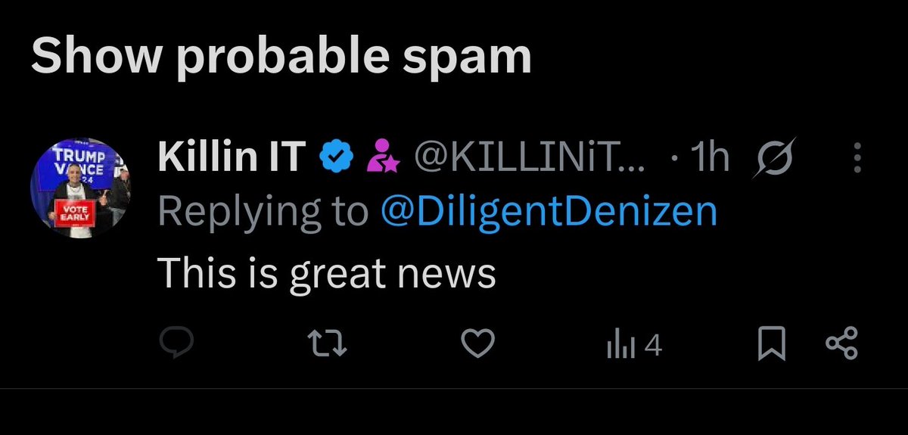This screenshot has height=435, width=908.
Task: Click the purple affiliate person-star badge
Action: pos(381,159)
